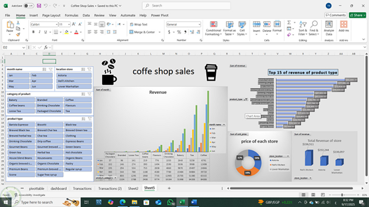Enable multi-select on location store slicer
Viewport: 369px width, 207px height.
[x=83, y=69]
